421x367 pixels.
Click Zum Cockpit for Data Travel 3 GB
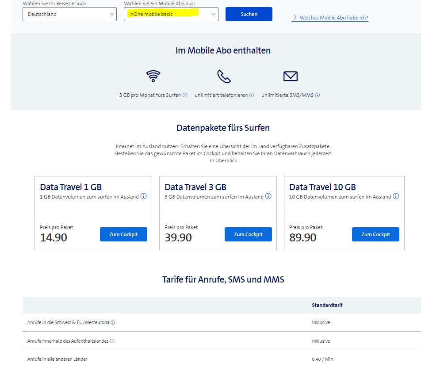point(248,234)
